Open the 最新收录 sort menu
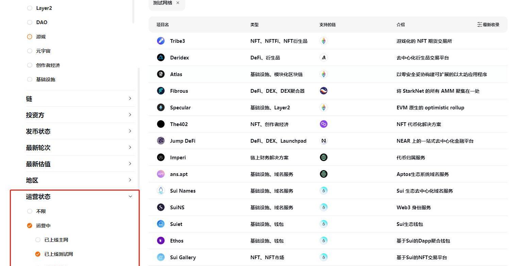 [488, 25]
